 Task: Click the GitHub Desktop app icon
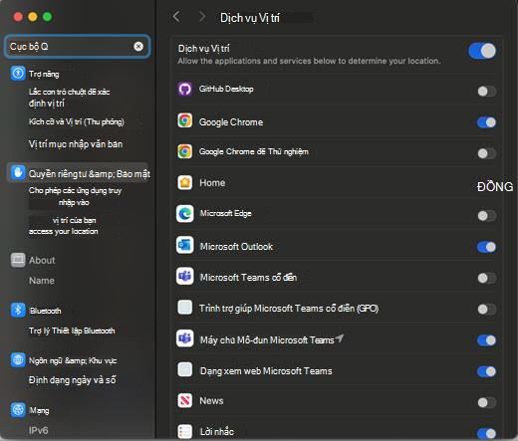tap(185, 89)
